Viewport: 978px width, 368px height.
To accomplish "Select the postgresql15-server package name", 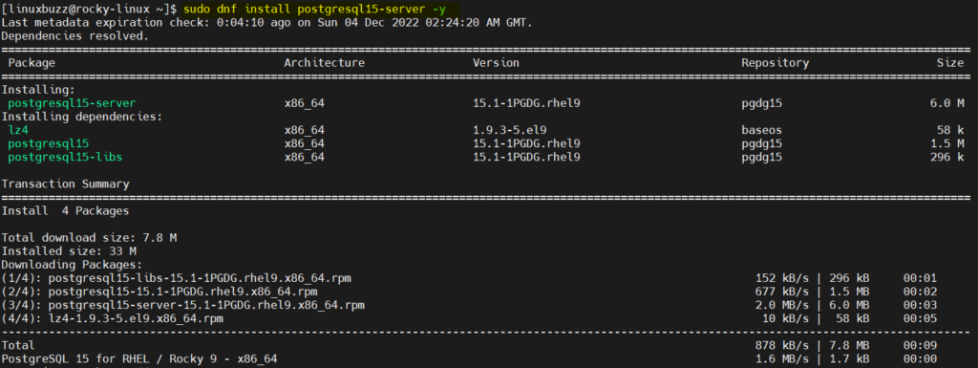I will 72,103.
